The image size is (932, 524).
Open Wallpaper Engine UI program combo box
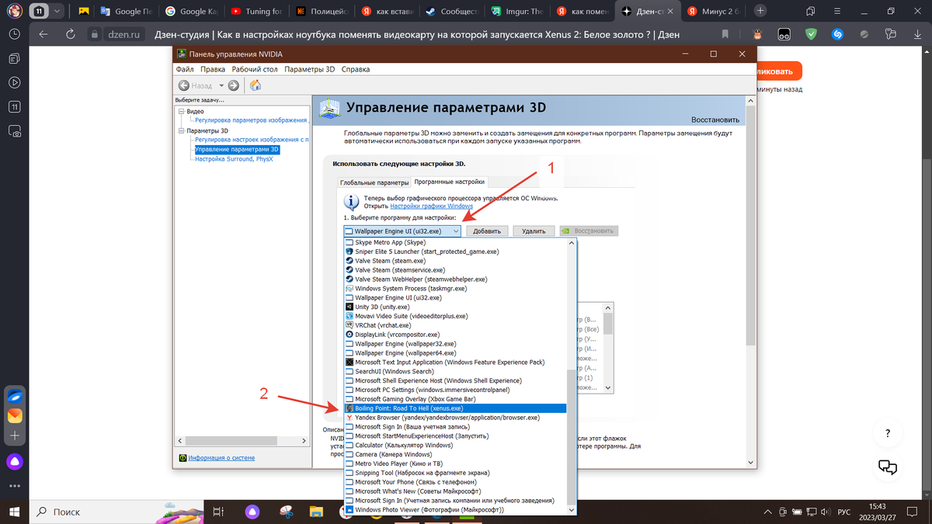click(x=402, y=231)
